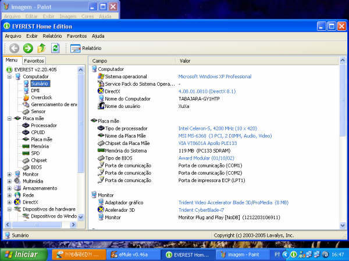Open the Overclock flame icon item
This screenshot has width=349, height=261.
tap(26, 97)
